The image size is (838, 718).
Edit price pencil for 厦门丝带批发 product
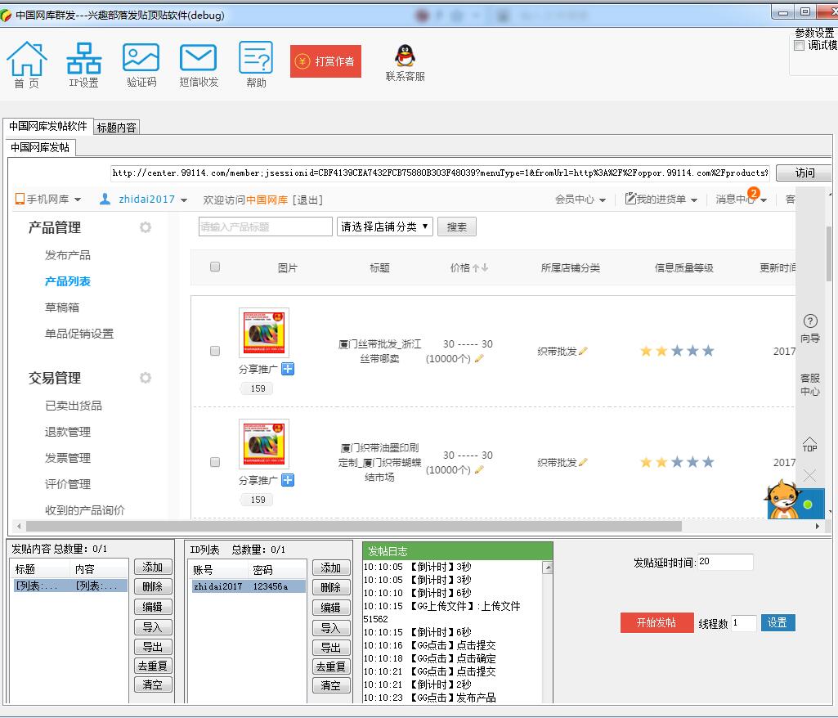(479, 358)
